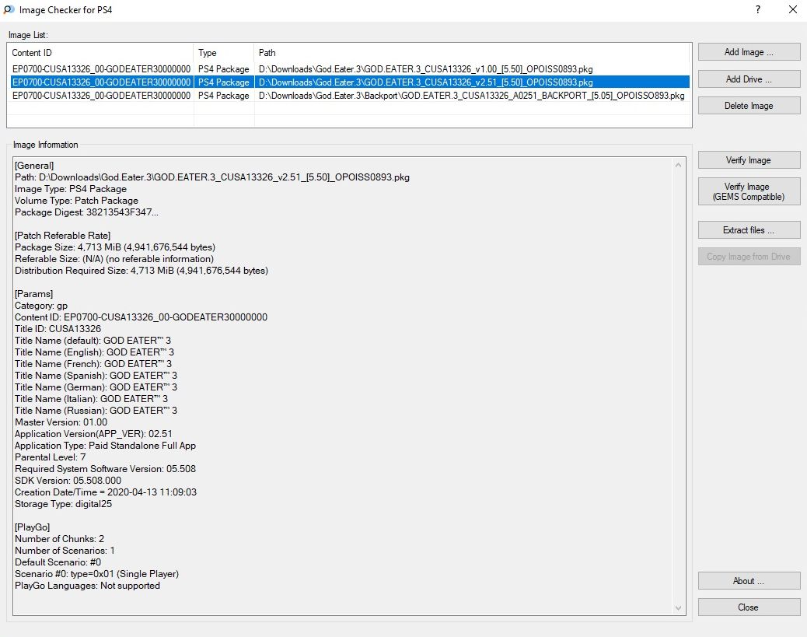
Task: Click the Referable Size: (N/A) line
Action: coord(114,259)
